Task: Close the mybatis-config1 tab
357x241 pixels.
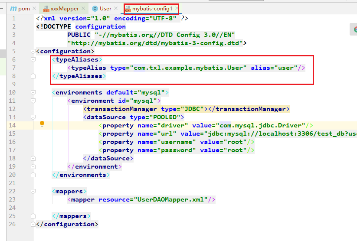Action: [177, 8]
